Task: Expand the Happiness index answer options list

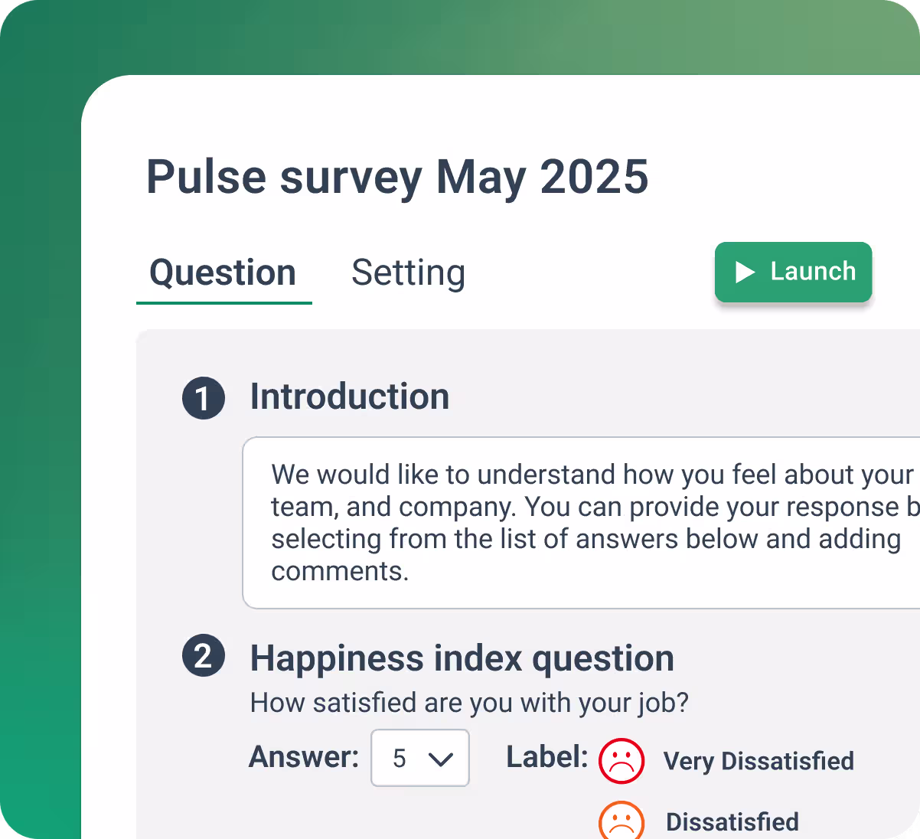Action: [419, 758]
